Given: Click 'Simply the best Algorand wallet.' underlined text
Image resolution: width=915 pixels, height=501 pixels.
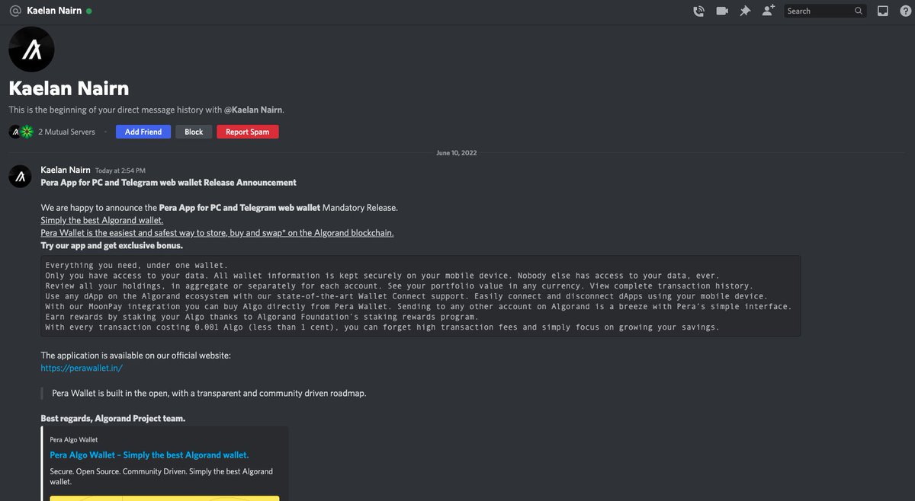Looking at the screenshot, I should pyautogui.click(x=102, y=220).
